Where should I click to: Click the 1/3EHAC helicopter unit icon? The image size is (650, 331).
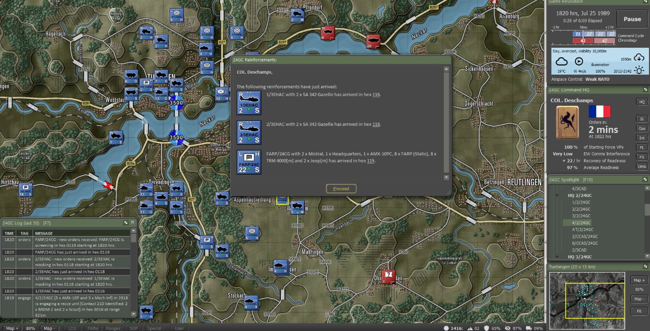coord(249,103)
